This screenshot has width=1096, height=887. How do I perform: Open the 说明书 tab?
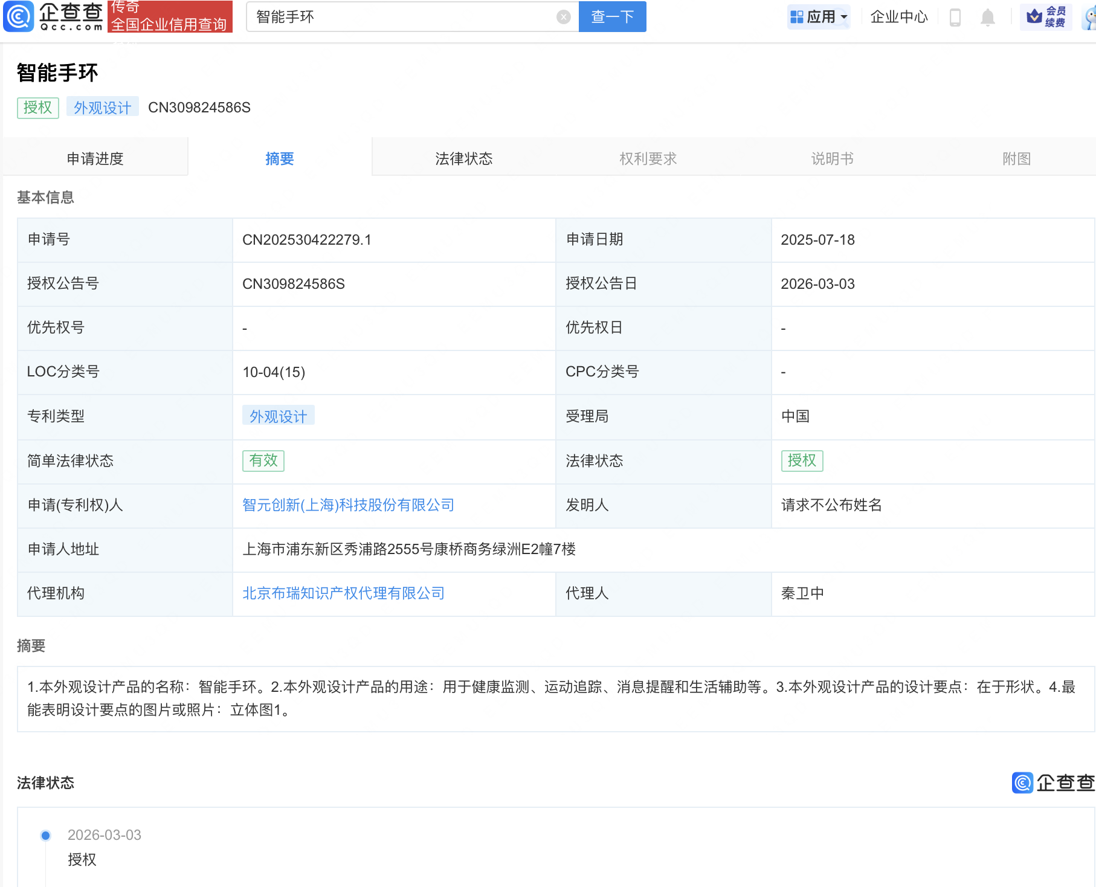point(831,158)
